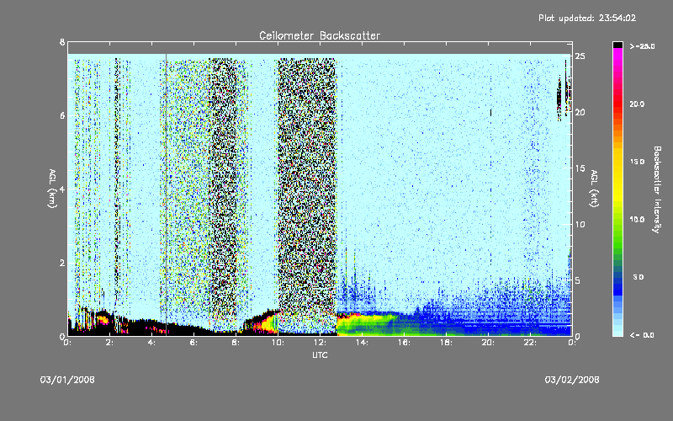Click the "10" kft right axis tick
The image size is (673, 421).
580,224
